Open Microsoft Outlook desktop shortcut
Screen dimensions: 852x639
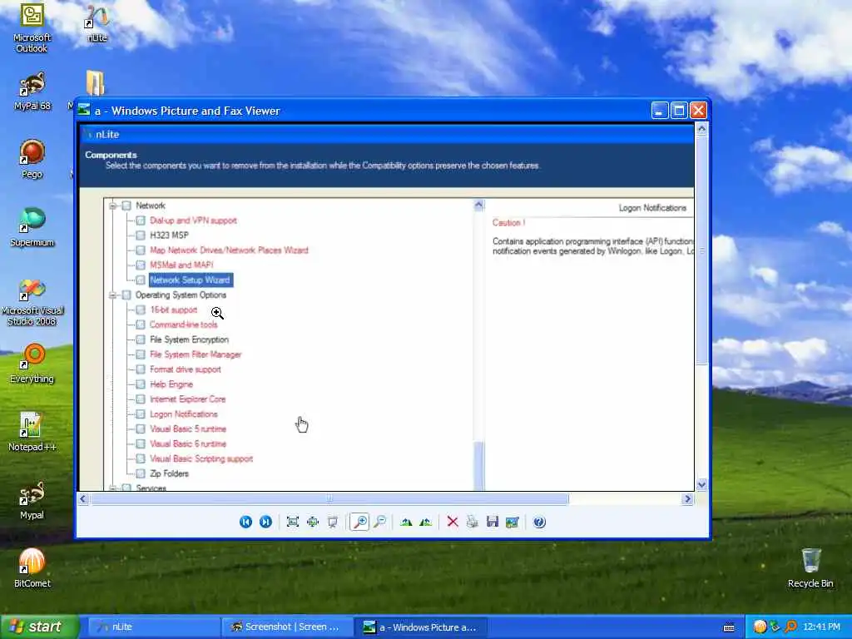(32, 27)
